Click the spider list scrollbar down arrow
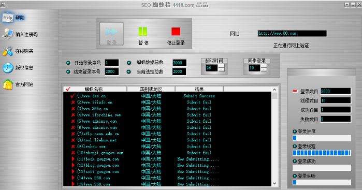The width and height of the screenshot is (362, 190). 274,183
